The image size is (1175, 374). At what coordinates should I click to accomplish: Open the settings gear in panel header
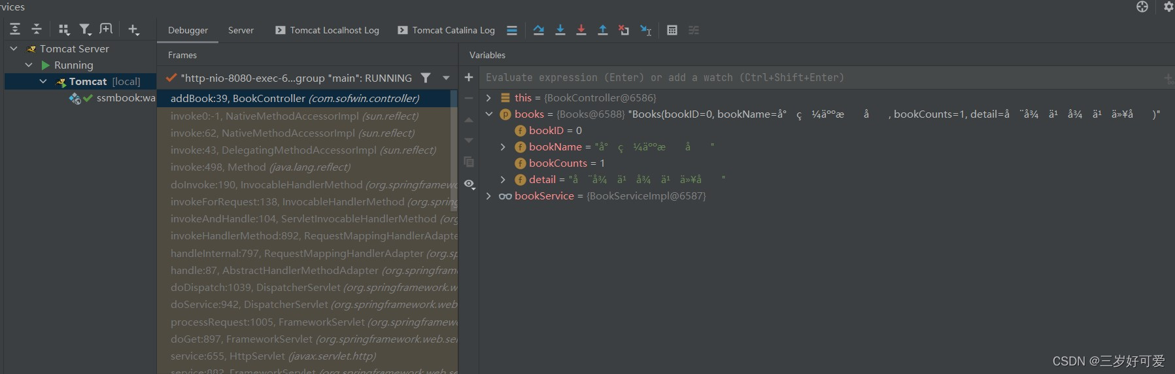coord(1168,7)
